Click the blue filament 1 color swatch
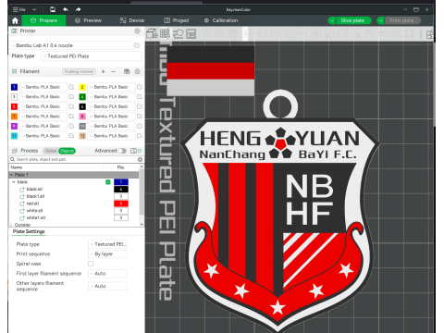Screen dimensions: 444x333 click(14, 87)
